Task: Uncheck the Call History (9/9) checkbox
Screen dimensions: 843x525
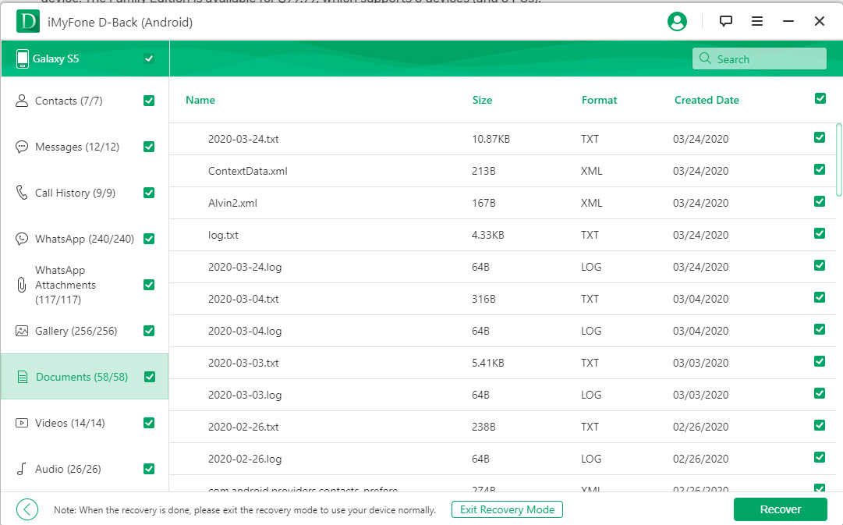Action: click(149, 193)
